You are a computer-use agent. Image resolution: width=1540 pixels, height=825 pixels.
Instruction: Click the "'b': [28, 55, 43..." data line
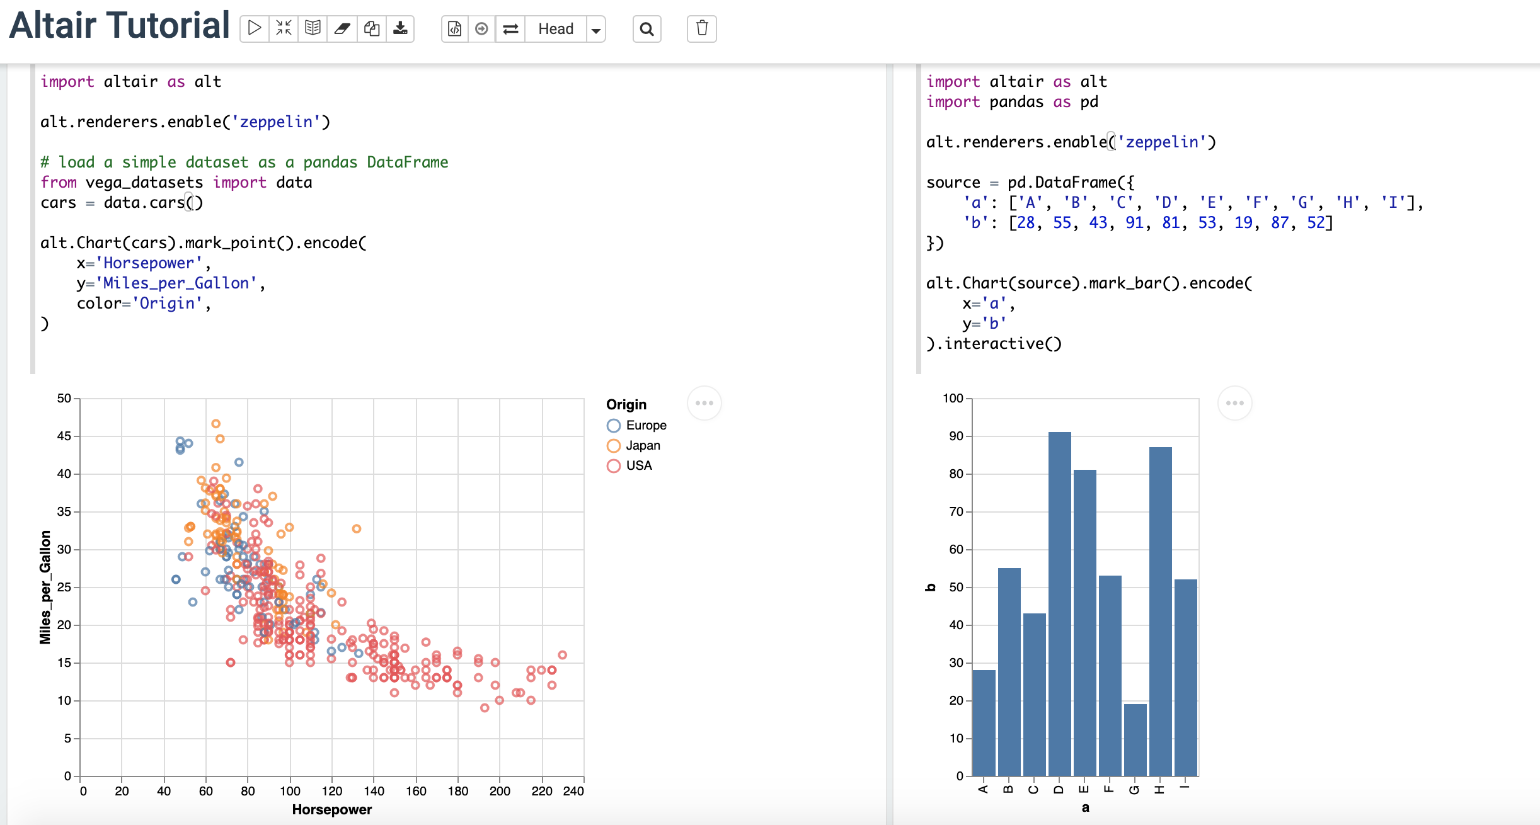pyautogui.click(x=1148, y=222)
